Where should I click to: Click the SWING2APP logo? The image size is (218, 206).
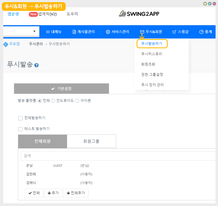tap(139, 14)
